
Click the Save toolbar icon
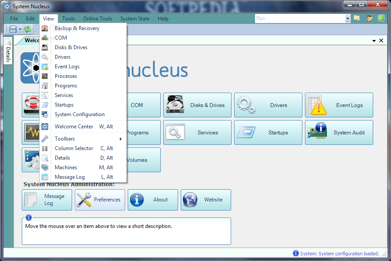(13, 29)
